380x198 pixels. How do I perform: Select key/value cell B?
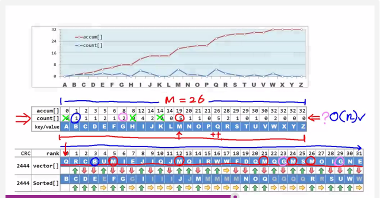75,126
